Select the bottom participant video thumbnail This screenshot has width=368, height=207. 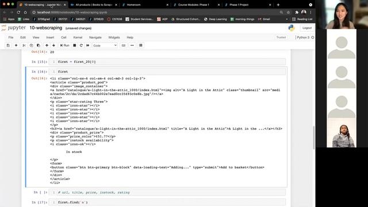[x=342, y=133]
